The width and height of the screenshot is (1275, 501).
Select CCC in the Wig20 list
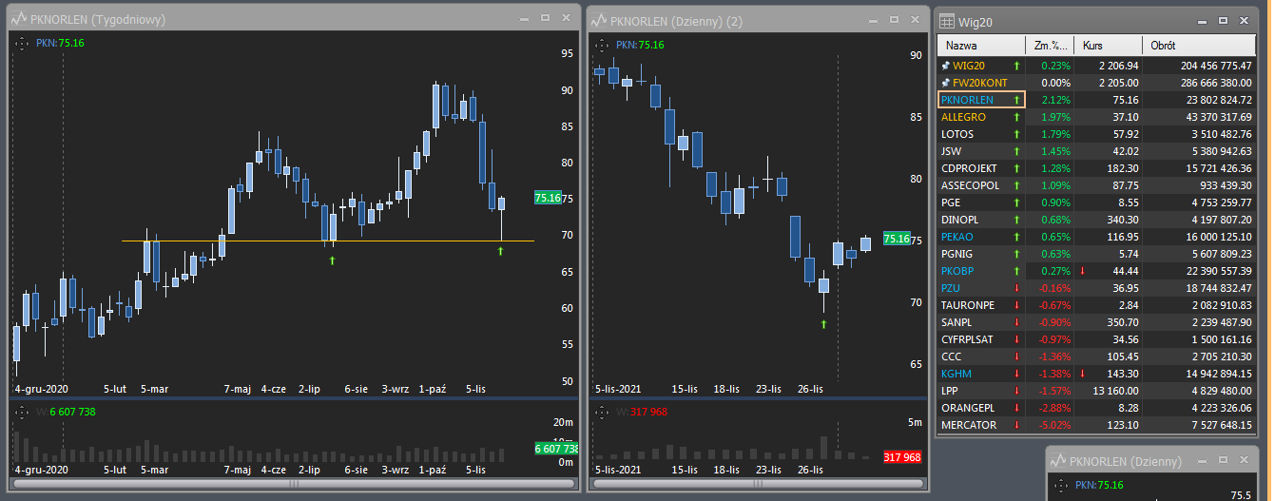[951, 356]
